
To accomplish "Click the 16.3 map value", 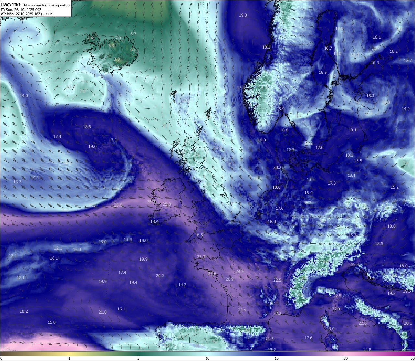I will [x=375, y=62].
